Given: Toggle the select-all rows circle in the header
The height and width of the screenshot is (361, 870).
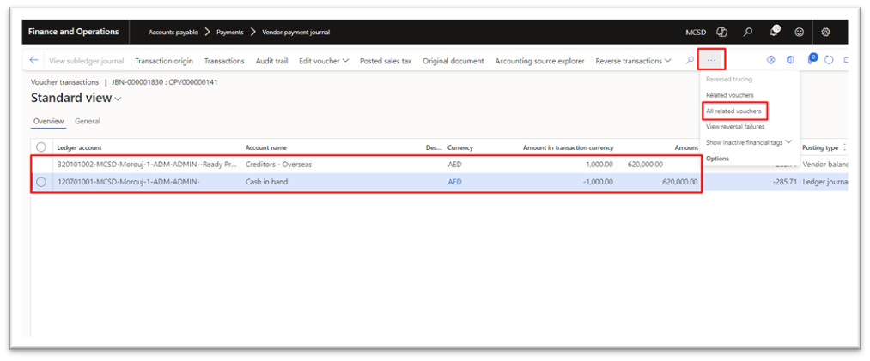Looking at the screenshot, I should click(41, 147).
